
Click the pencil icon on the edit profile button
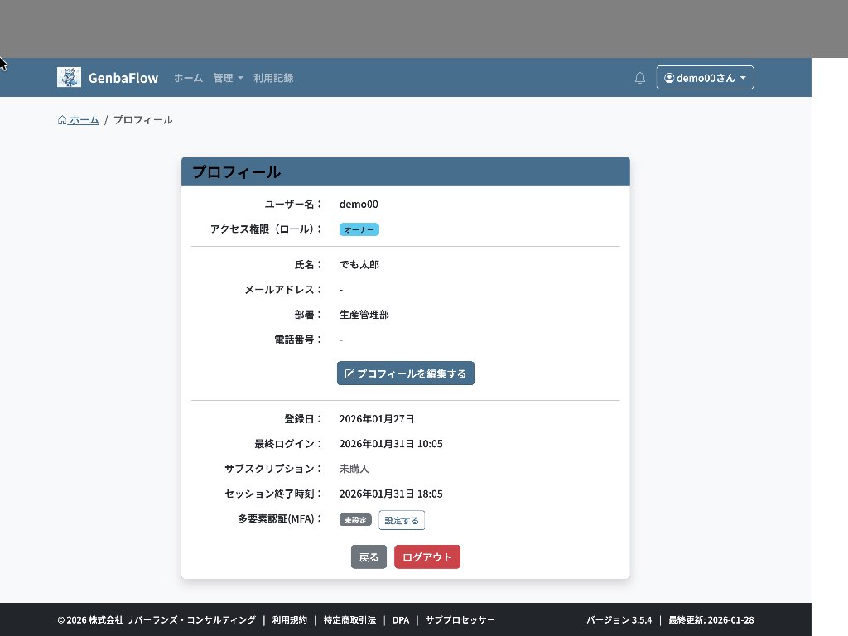click(349, 373)
